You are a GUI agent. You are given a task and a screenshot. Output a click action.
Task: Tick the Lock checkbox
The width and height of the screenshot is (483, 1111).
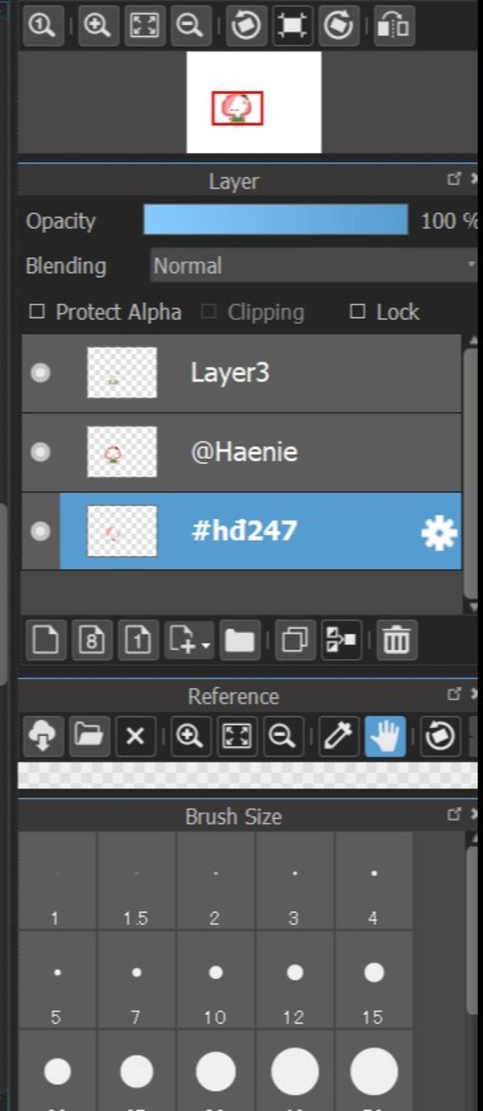357,312
